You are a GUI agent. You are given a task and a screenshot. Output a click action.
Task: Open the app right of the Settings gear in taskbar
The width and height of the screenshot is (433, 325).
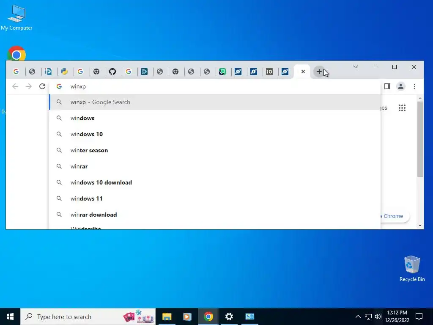(x=249, y=317)
